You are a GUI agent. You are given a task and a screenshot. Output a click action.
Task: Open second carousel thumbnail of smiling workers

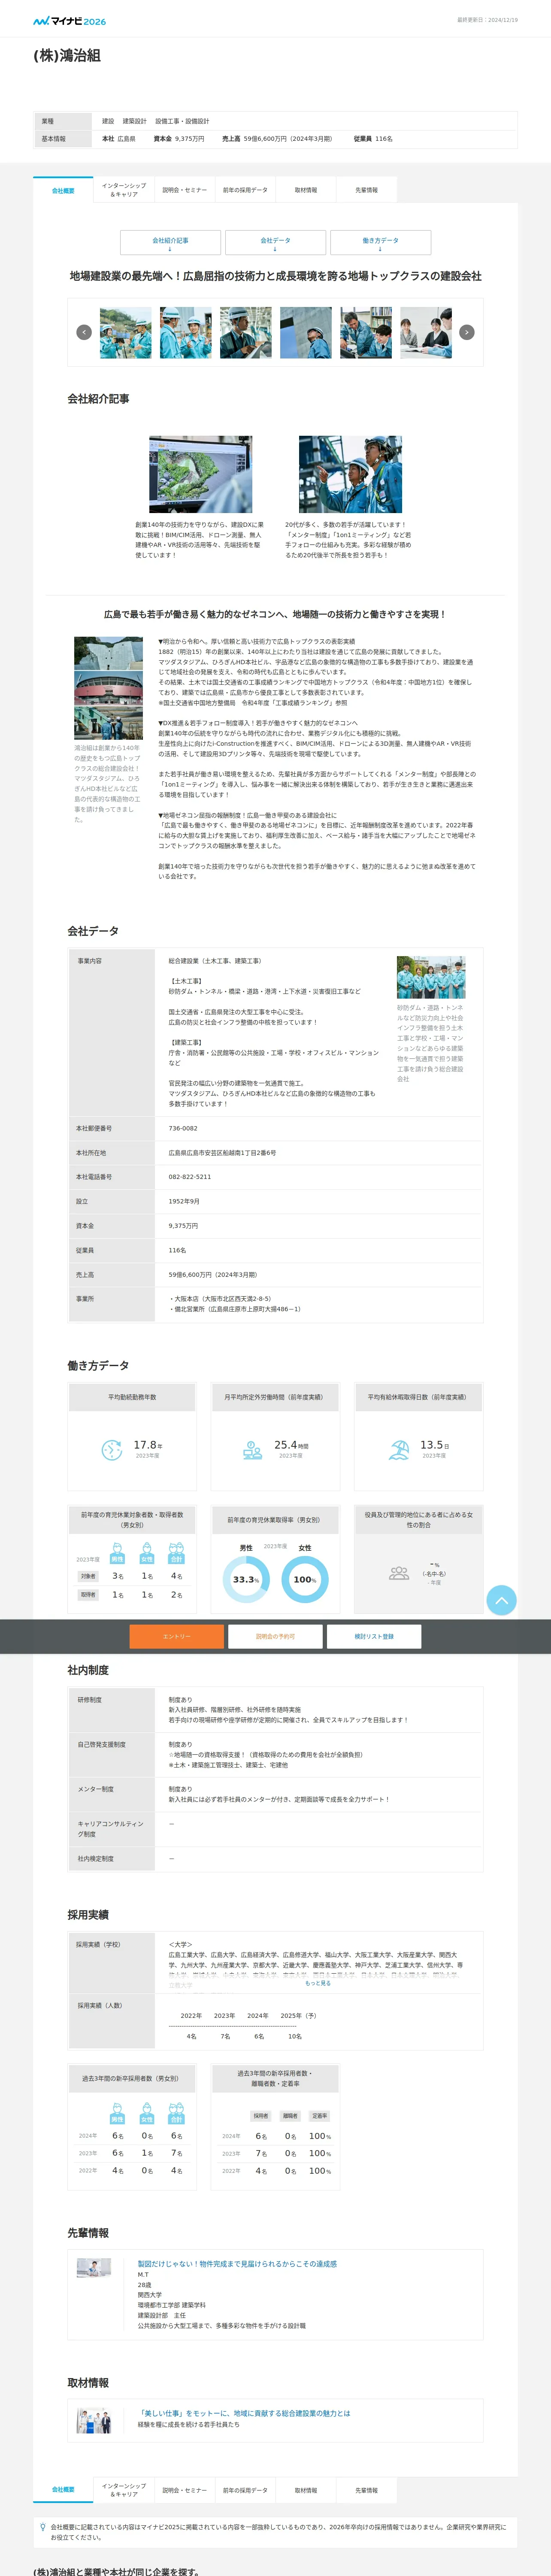click(186, 332)
